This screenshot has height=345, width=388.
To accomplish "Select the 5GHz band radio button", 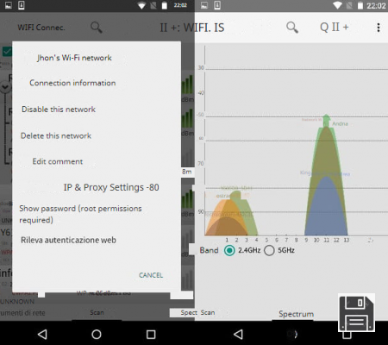I will tap(269, 250).
